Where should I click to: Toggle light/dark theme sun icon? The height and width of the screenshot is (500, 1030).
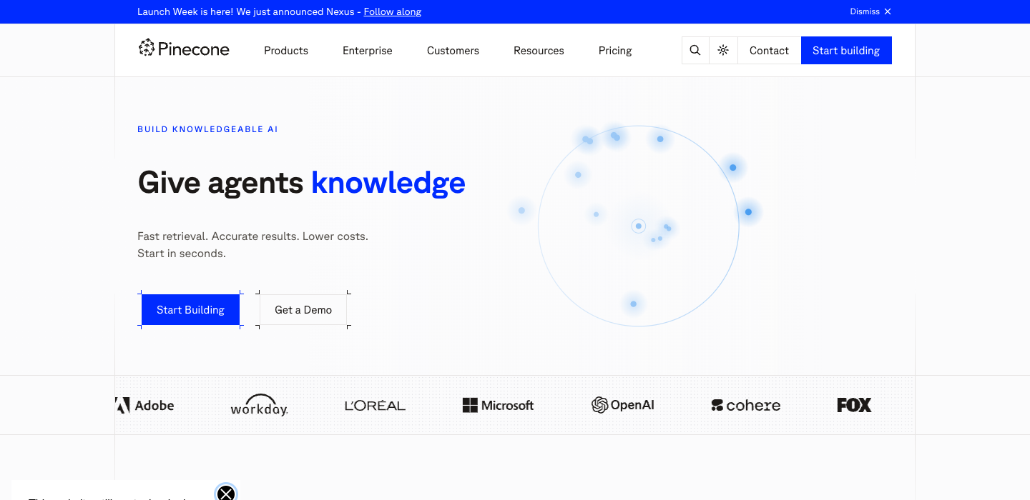point(723,50)
